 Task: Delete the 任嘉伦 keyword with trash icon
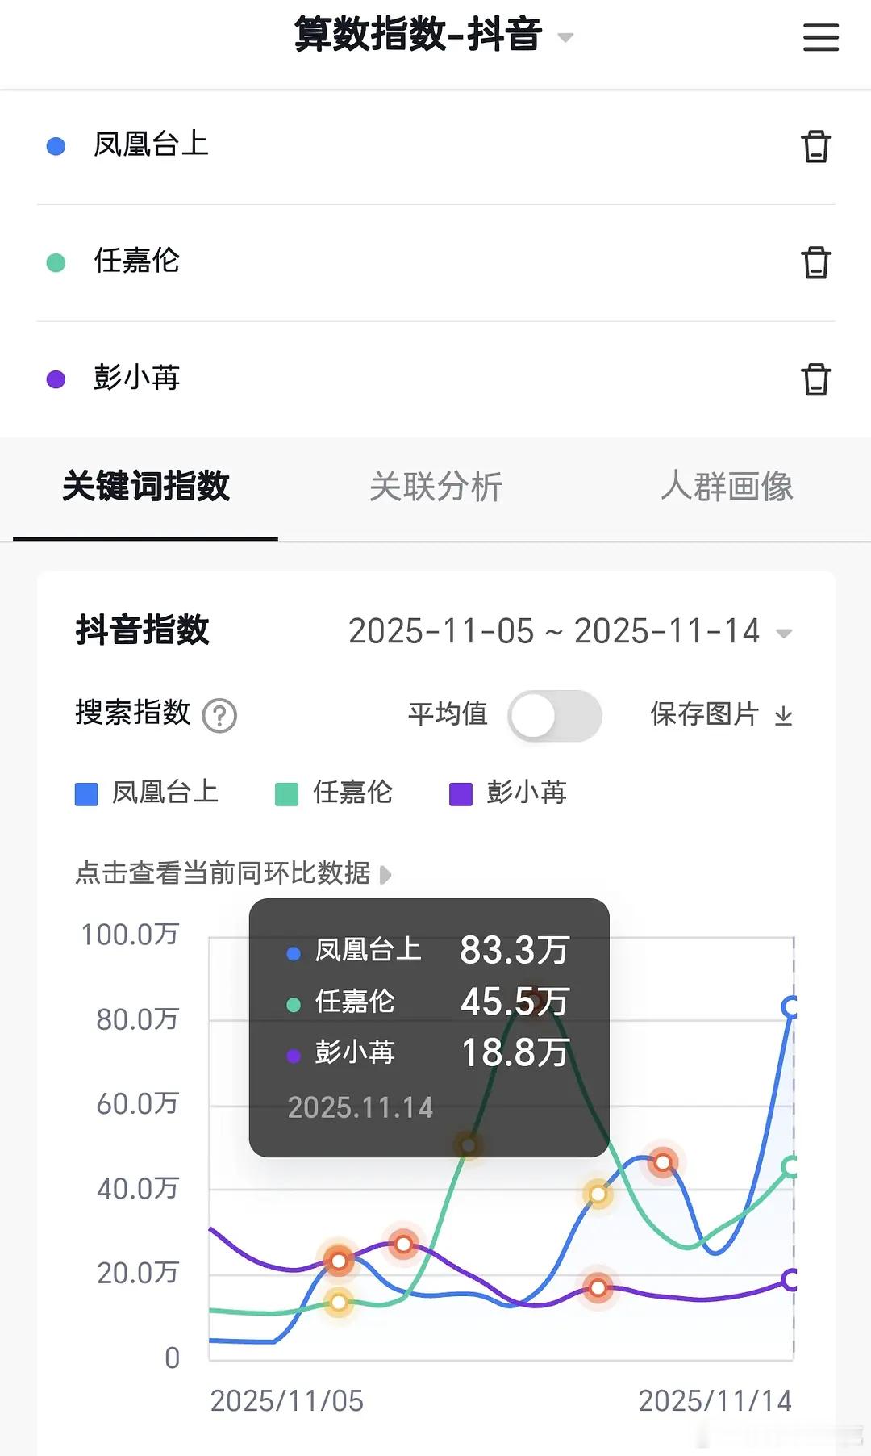click(x=815, y=262)
